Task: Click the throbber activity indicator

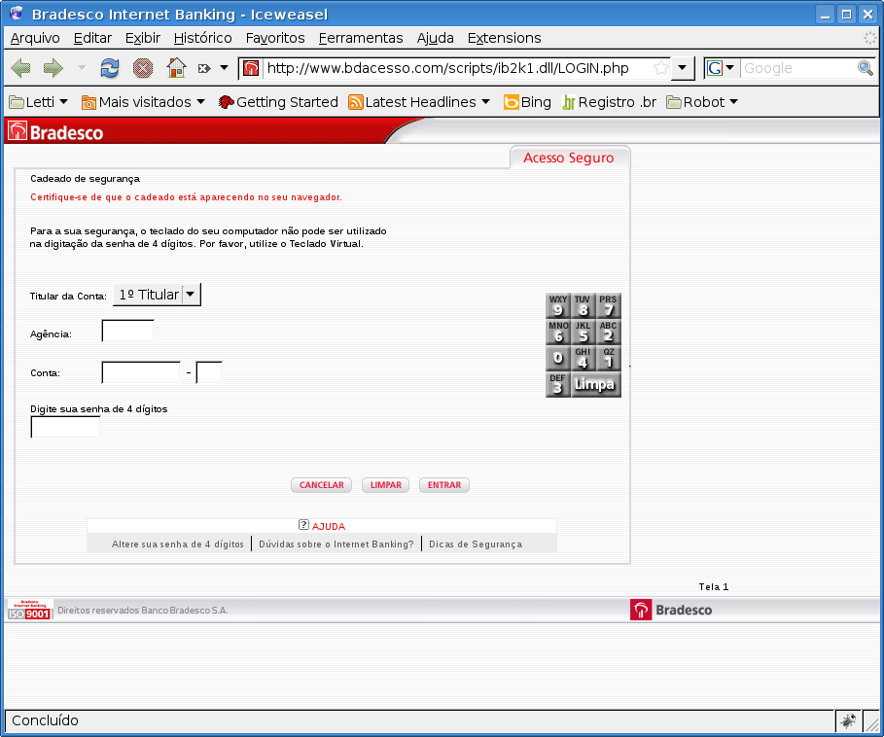Action: coord(870,38)
